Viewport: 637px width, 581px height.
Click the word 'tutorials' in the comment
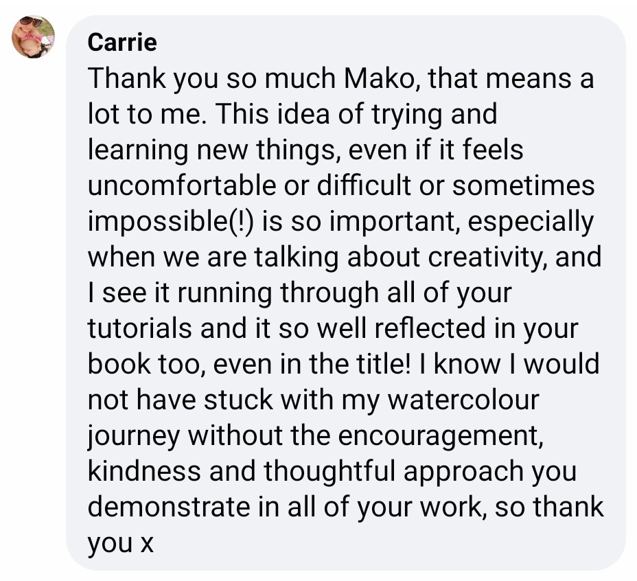[x=140, y=328]
